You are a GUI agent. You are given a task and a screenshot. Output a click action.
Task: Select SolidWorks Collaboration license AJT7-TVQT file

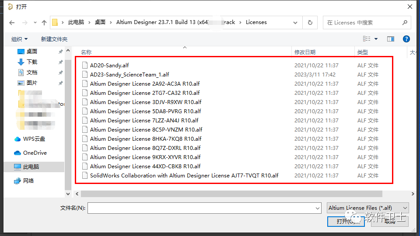[x=184, y=176]
